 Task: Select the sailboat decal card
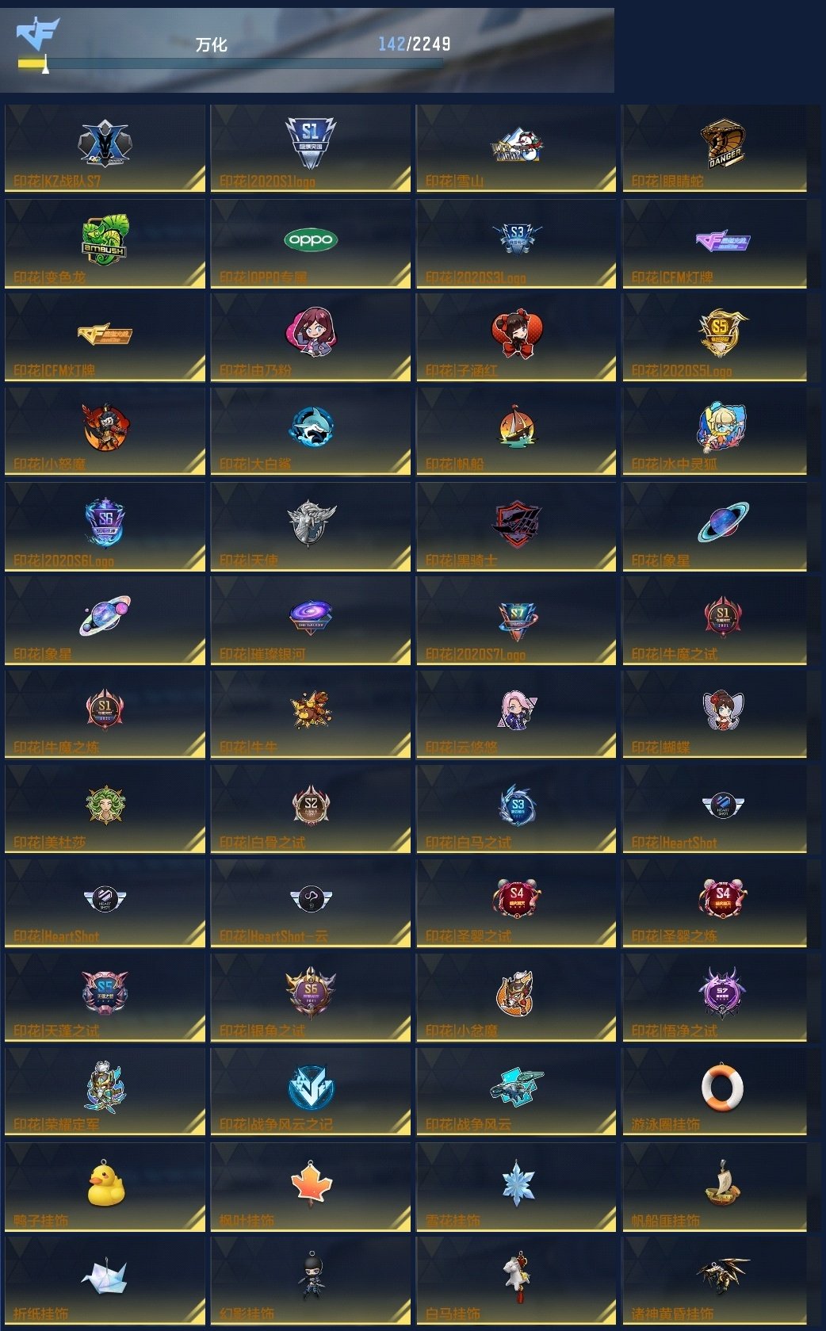[x=516, y=431]
